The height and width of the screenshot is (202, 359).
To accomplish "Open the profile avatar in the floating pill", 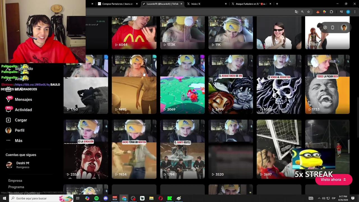I will (x=344, y=27).
